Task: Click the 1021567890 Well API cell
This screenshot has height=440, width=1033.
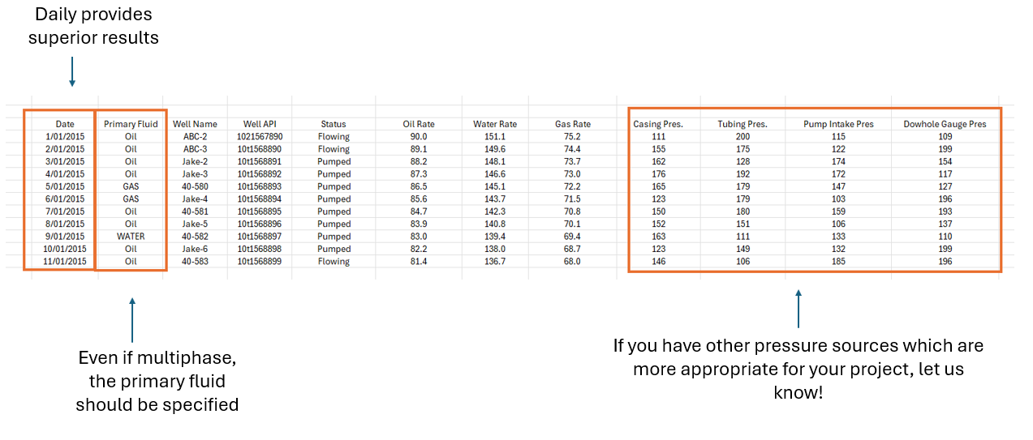Action: tap(260, 137)
